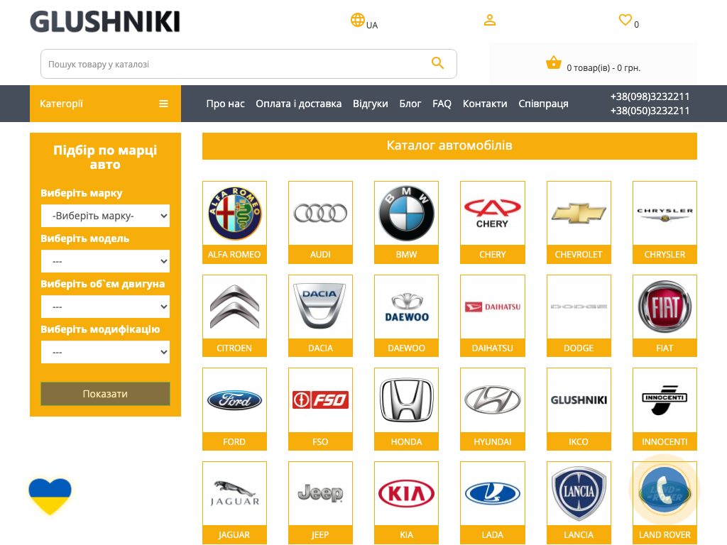Select the Dacia shield logo
The image size is (727, 545).
tap(320, 307)
